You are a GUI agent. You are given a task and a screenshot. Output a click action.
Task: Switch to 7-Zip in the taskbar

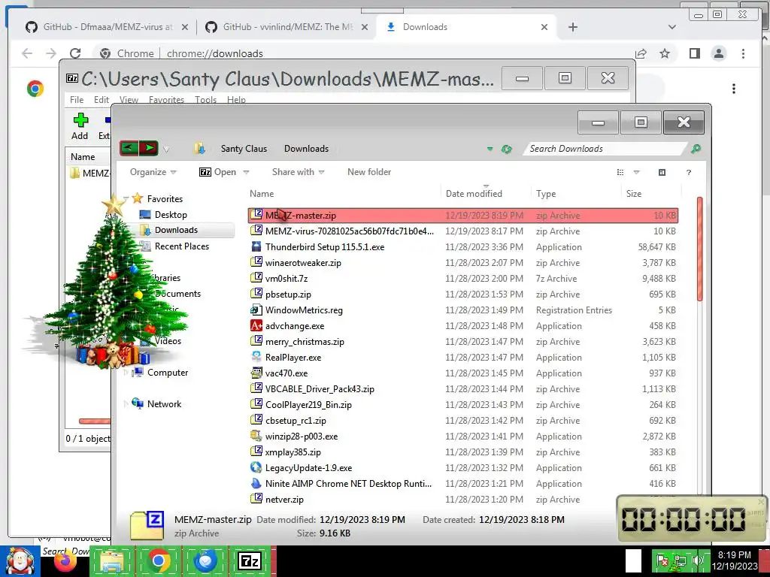coord(250,562)
